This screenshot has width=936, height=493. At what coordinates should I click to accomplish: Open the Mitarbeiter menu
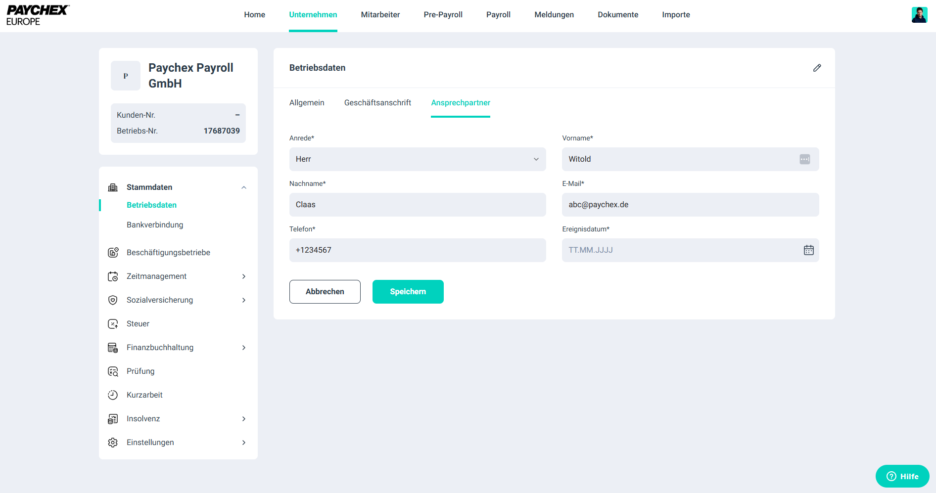pos(380,15)
